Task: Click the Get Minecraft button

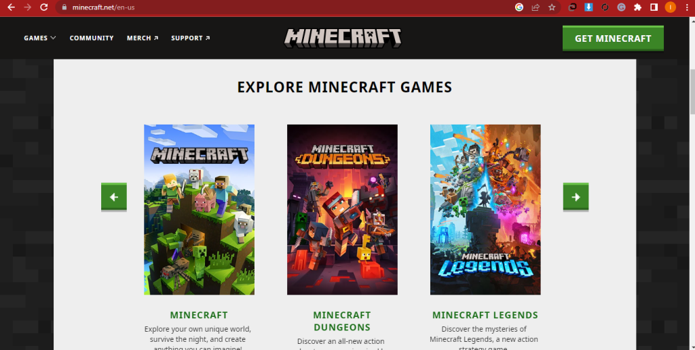Action: [x=613, y=39]
